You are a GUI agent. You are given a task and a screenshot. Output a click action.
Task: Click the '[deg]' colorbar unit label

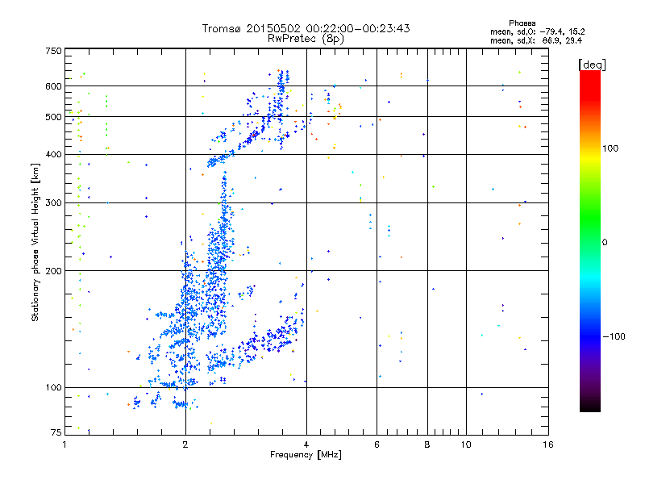(x=592, y=65)
